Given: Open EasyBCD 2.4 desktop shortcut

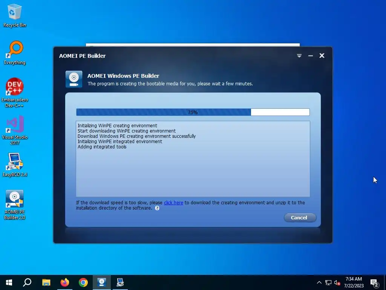Looking at the screenshot, I should [x=15, y=165].
